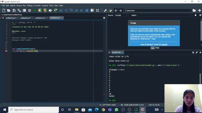Open the Edit menu
Image resolution: width=202 pixels, height=113 pixels.
[8, 6]
